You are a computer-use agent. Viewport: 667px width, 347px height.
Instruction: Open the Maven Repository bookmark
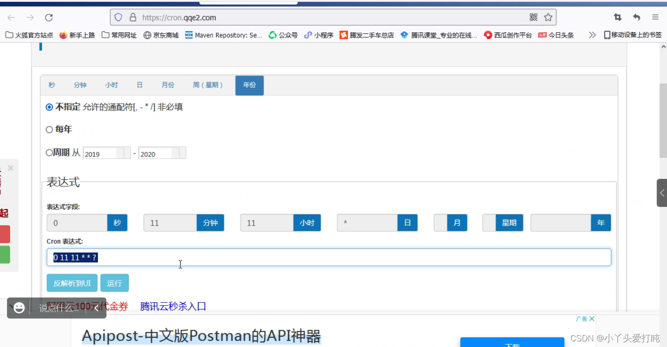click(224, 35)
